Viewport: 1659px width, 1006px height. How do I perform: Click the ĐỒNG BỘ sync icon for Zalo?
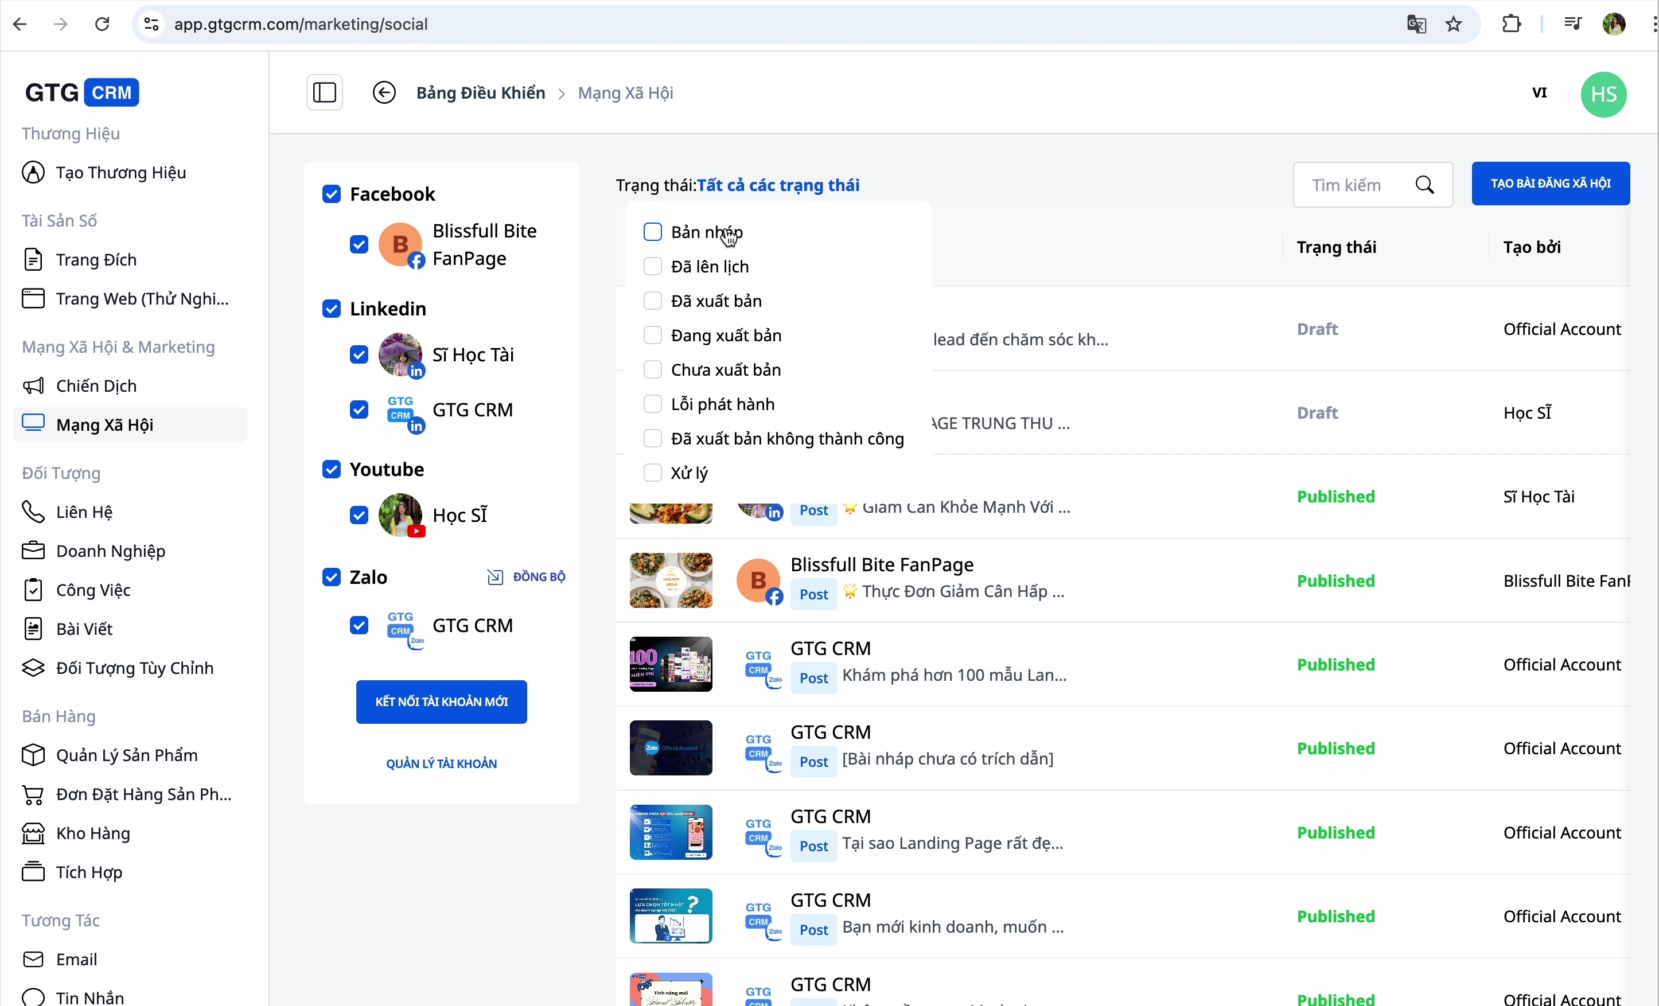click(x=495, y=577)
